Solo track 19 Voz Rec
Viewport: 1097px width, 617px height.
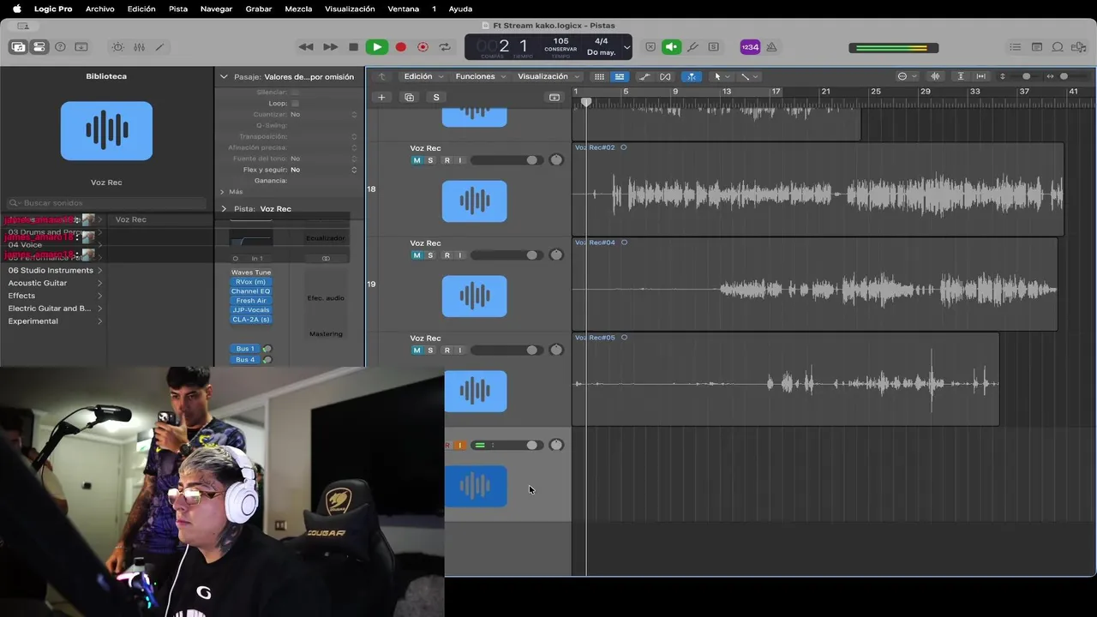coord(430,255)
